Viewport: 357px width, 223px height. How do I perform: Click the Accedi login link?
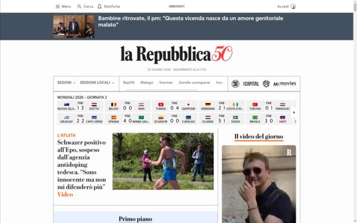[x=283, y=7]
